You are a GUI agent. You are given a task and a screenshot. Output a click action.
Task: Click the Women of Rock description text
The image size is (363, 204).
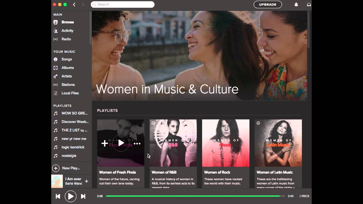click(223, 181)
